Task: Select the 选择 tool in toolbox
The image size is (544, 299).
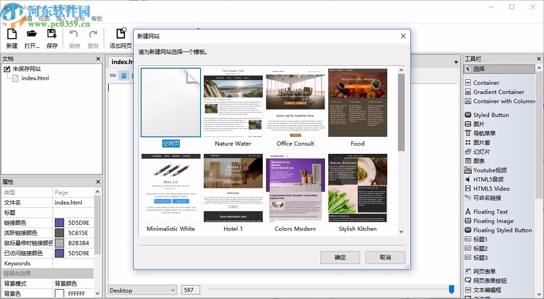Action: pos(499,69)
